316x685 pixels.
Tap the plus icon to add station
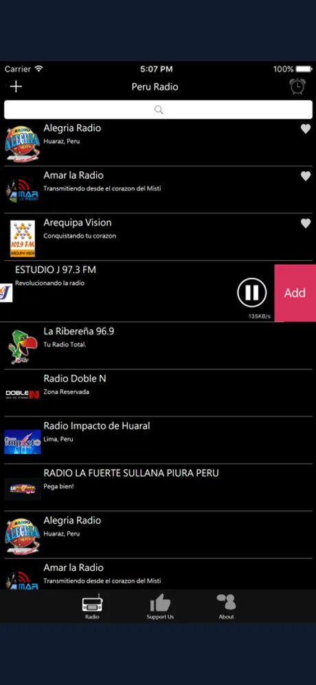pyautogui.click(x=16, y=87)
